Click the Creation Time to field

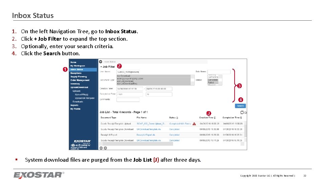click(x=159, y=89)
